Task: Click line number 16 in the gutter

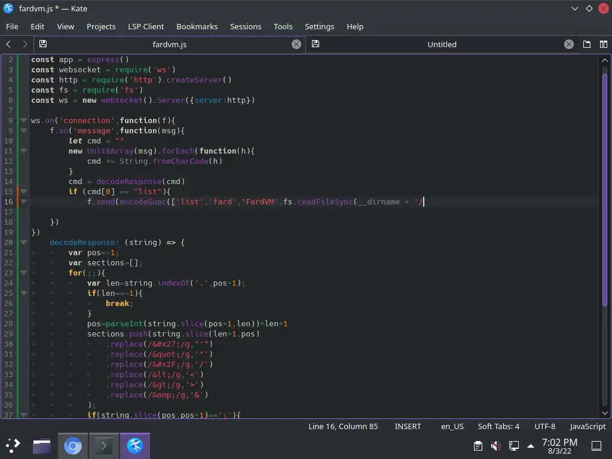Action: coord(8,201)
